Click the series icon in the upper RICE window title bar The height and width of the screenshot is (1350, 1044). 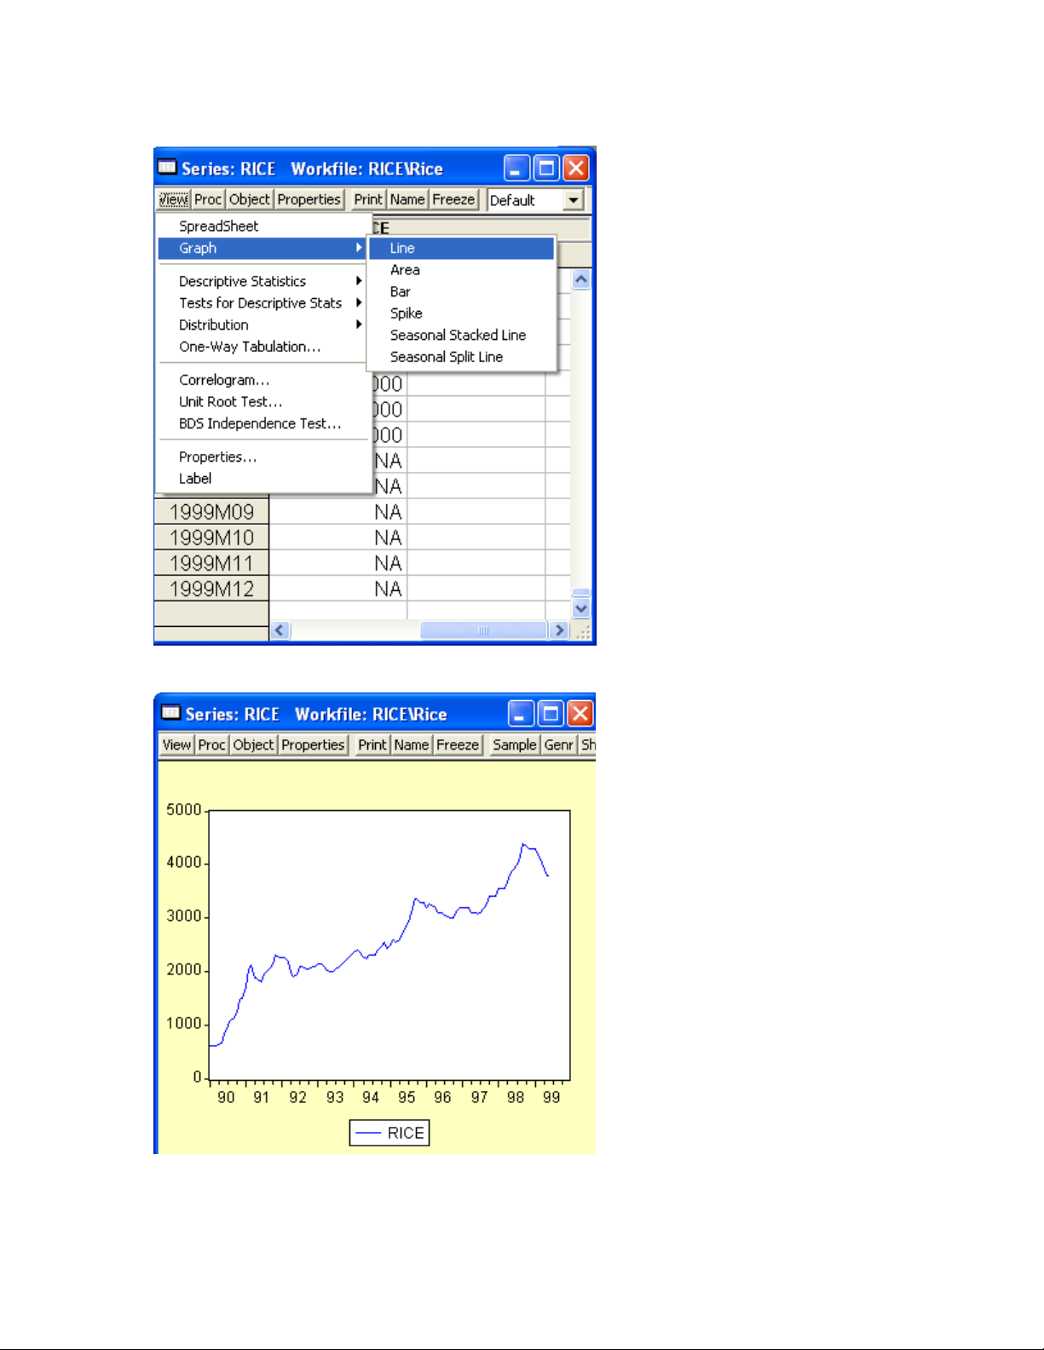coord(167,167)
